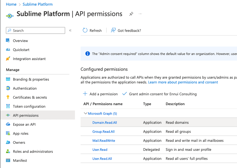Click the Integration assistant rocket icon
The width and height of the screenshot is (237, 168).
pyautogui.click(x=8, y=59)
